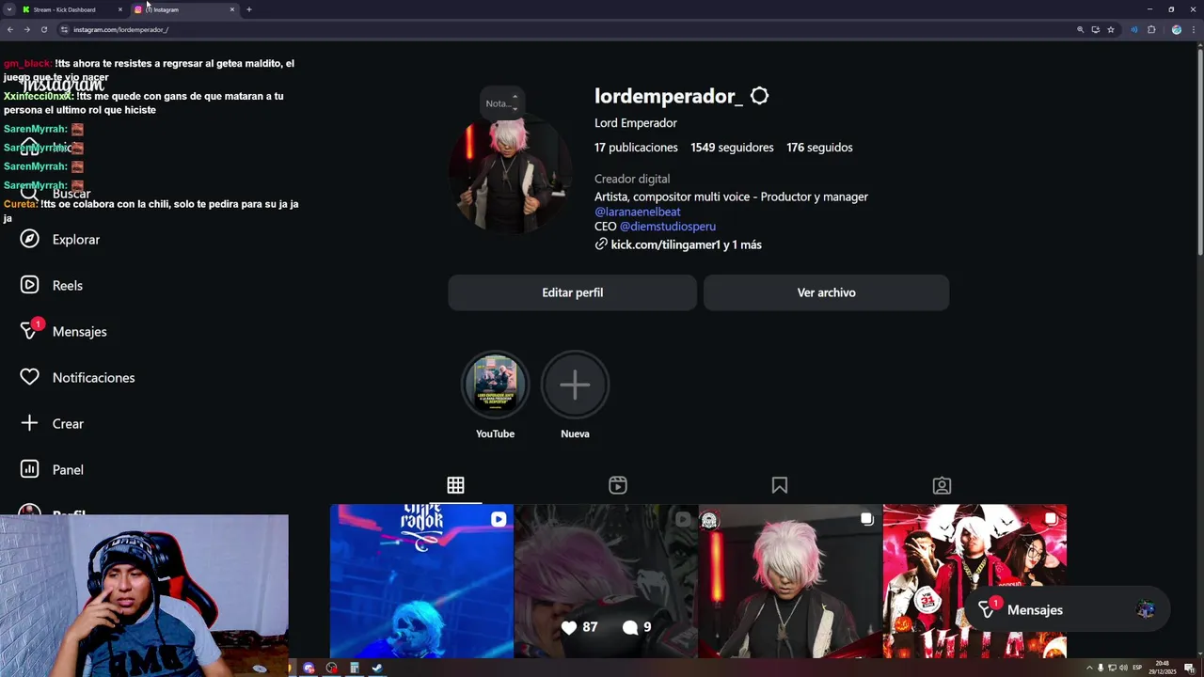The image size is (1204, 677).
Task: Show hidden system tray icons
Action: click(1089, 669)
